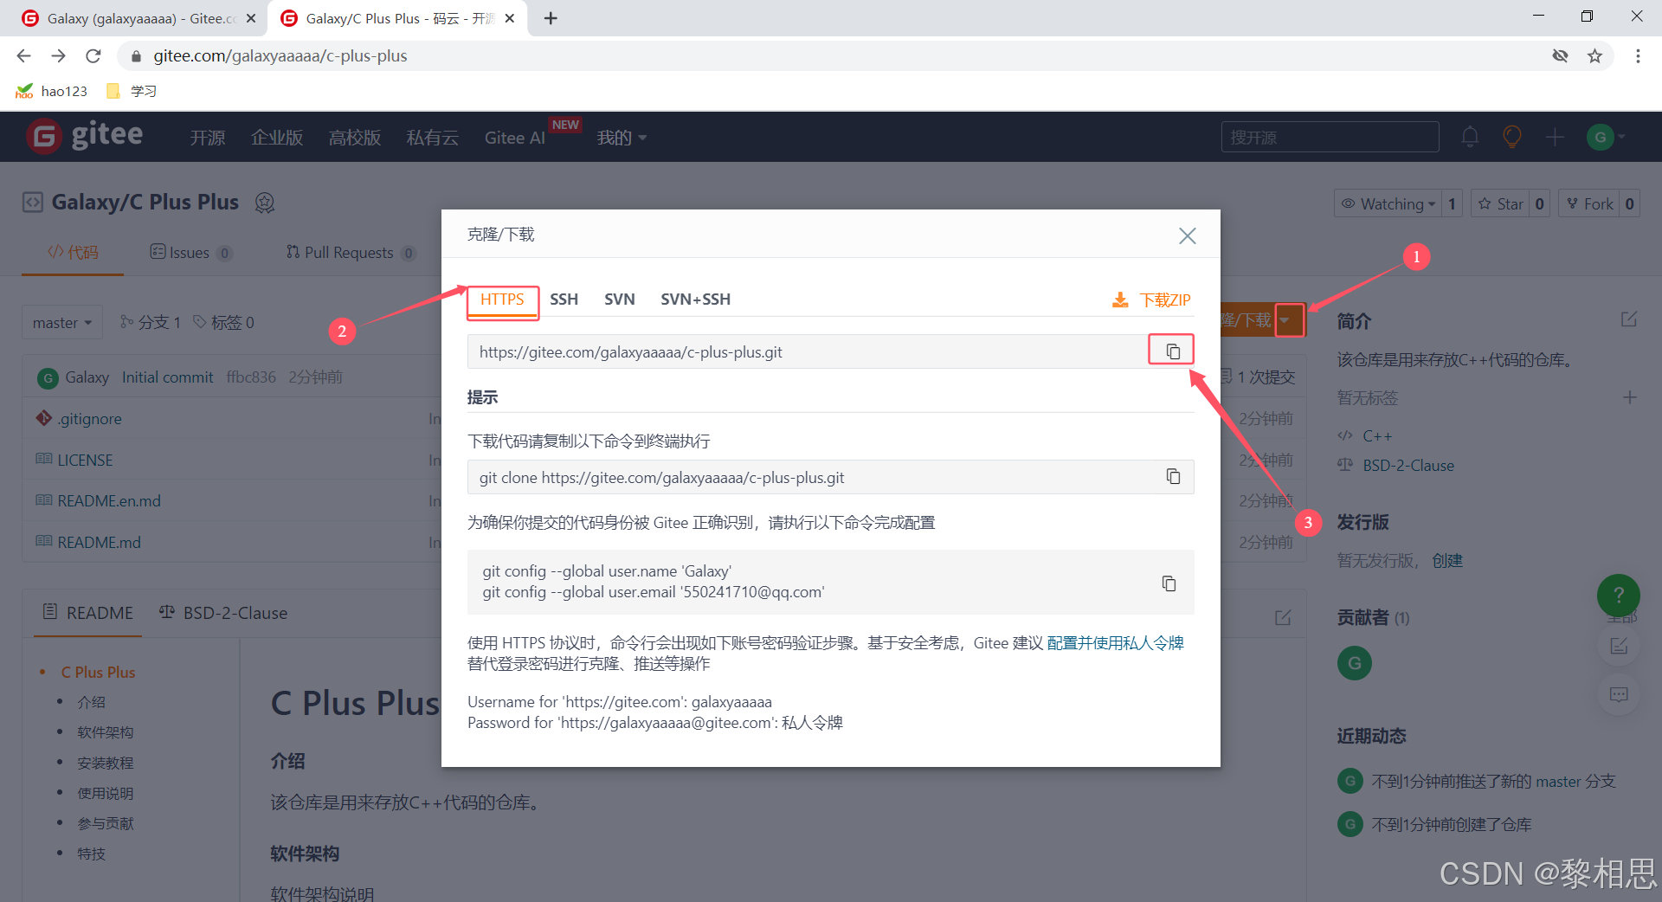Open the 代码 tab
The height and width of the screenshot is (902, 1662).
click(x=73, y=252)
